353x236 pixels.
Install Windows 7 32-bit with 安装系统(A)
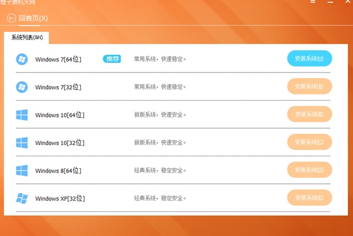click(309, 86)
